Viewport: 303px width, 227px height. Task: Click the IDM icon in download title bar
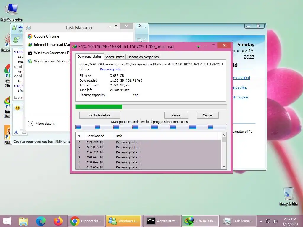tap(75, 46)
